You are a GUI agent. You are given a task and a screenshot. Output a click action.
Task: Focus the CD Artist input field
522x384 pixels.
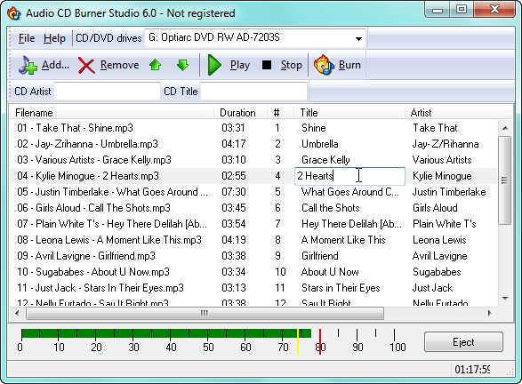click(x=107, y=92)
